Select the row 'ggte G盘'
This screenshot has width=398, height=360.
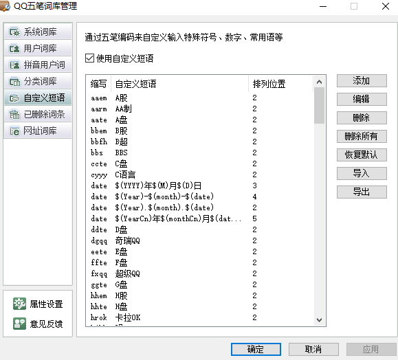199,284
